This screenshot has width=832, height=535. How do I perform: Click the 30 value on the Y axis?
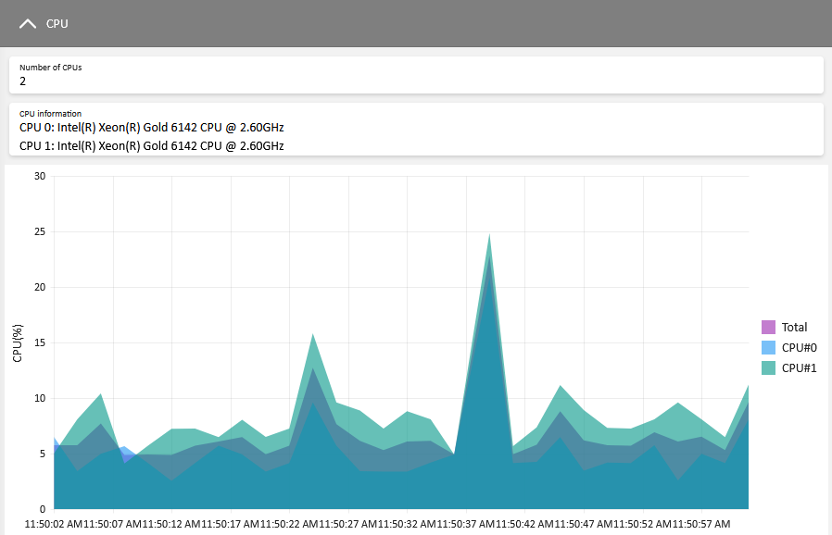pos(39,176)
